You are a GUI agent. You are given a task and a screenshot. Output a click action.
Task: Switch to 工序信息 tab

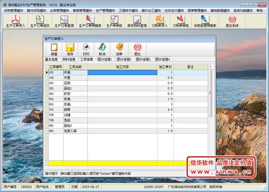87,59
